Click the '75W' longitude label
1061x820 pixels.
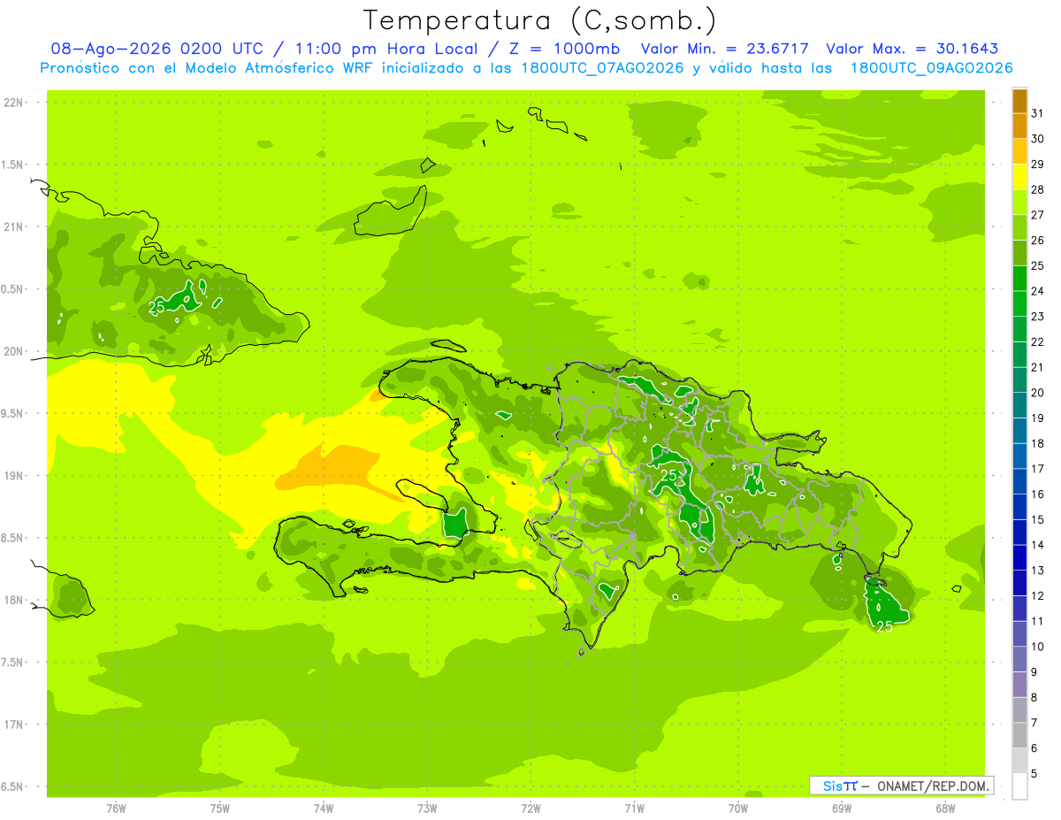pos(220,809)
